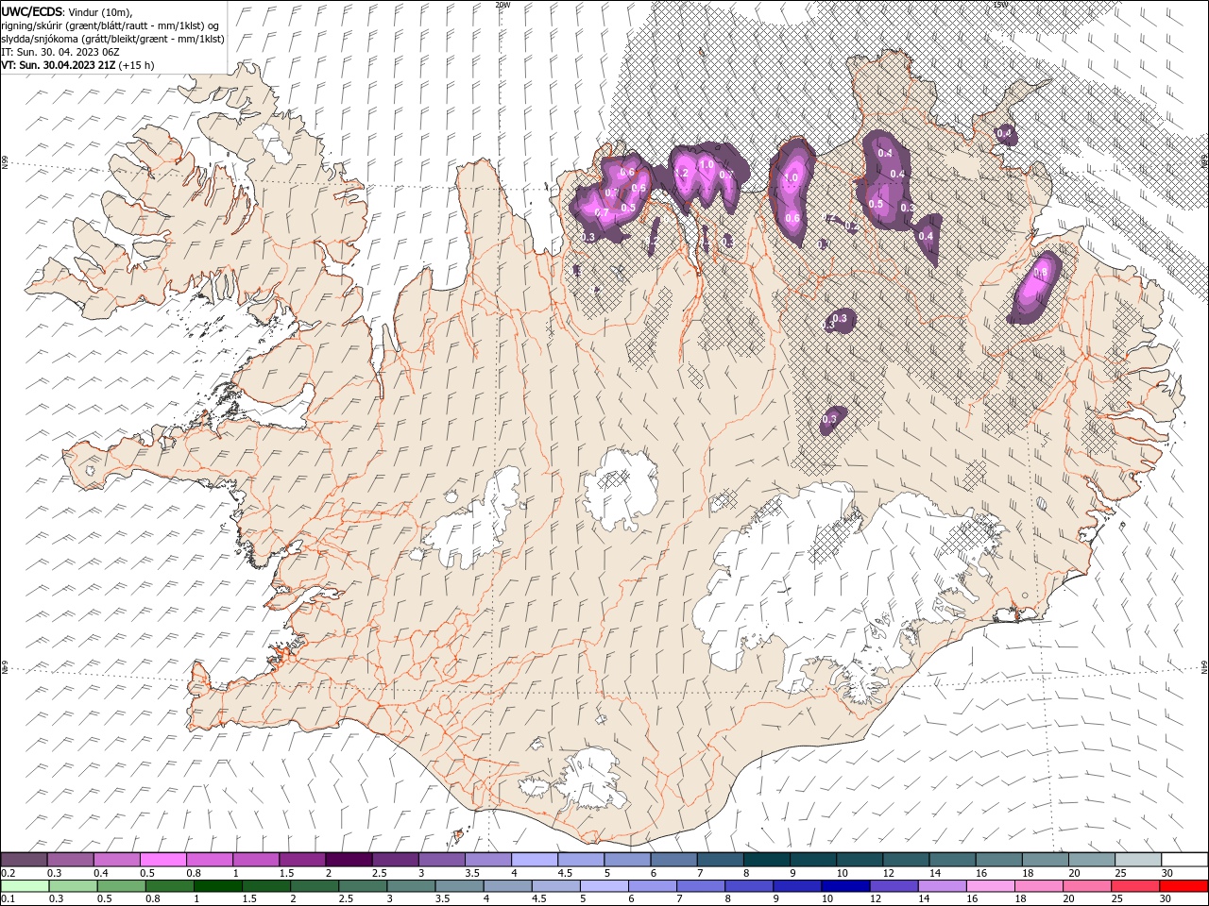Screen dimensions: 1209x906
Task: Click the dark green 1 rain swatch
Action: coord(217,886)
